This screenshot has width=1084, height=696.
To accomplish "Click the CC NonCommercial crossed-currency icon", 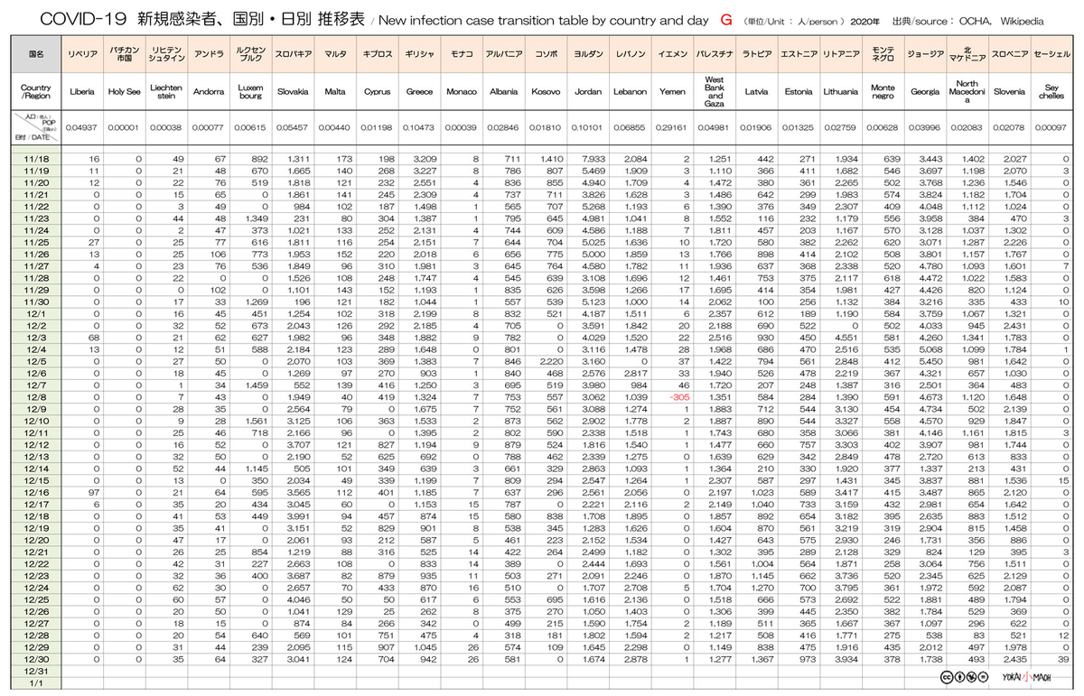I will pos(969,677).
